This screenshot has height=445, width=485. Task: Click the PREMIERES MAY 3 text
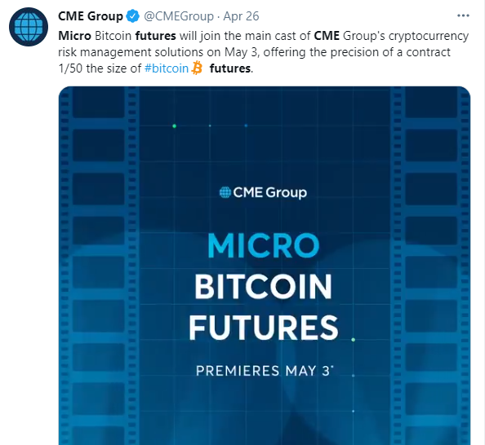[265, 371]
